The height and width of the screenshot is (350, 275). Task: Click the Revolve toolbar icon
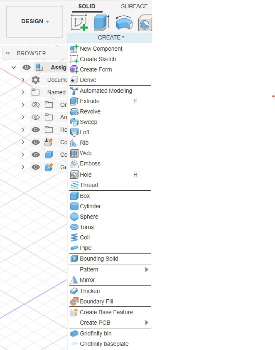pos(124,22)
